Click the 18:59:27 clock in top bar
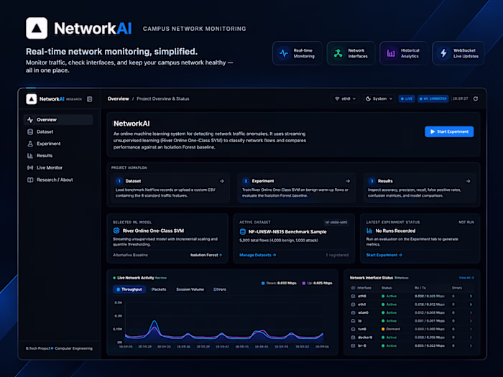Viewport: 503px width, 377px height. [460, 99]
